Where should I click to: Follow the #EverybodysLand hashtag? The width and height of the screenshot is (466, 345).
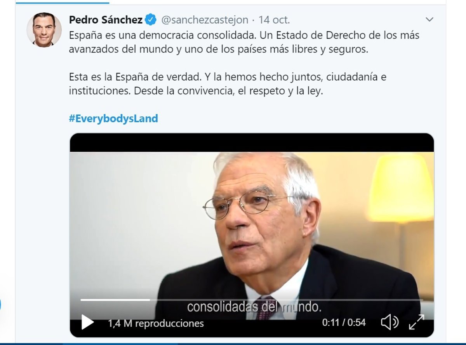click(113, 118)
